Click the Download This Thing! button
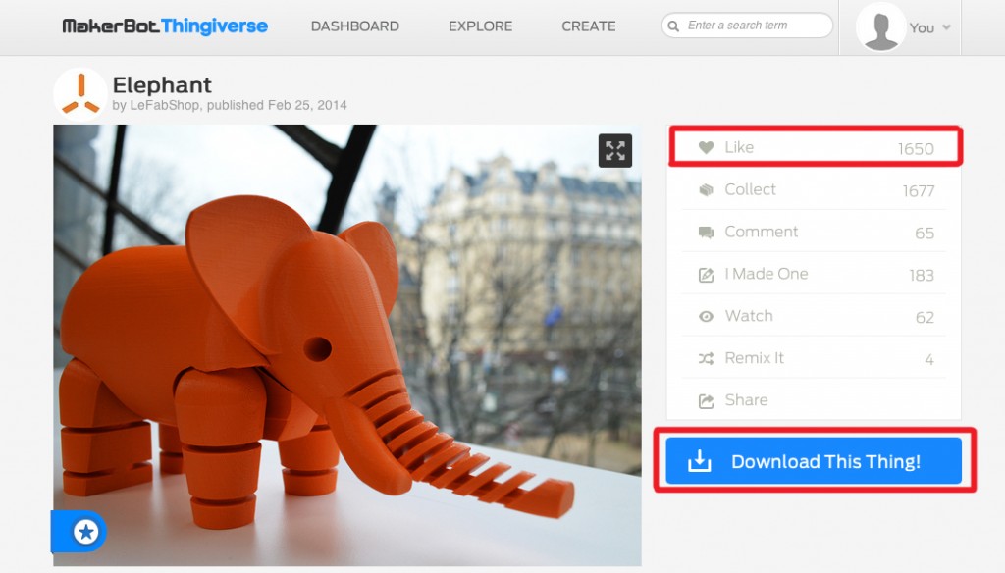1005x573 pixels. click(814, 461)
